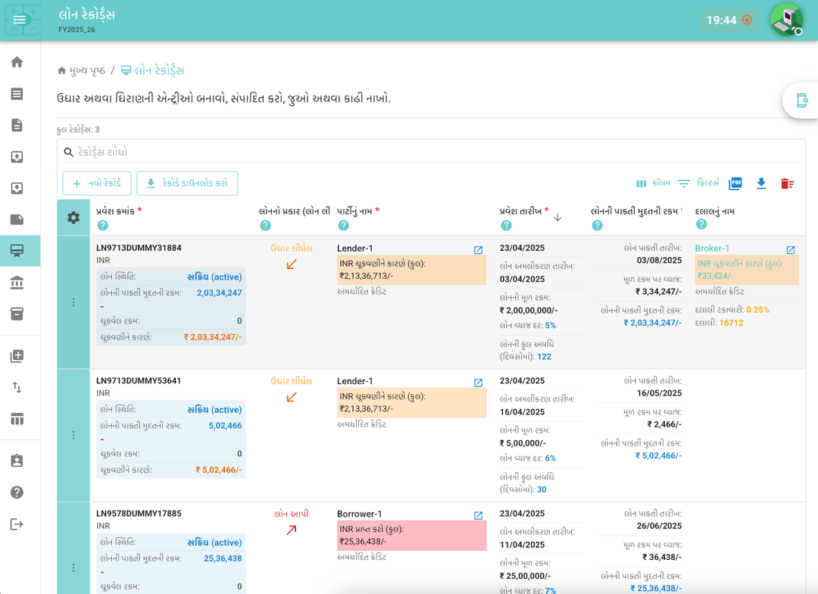The width and height of the screenshot is (818, 594).
Task: Click the મુખ્ય પૃષ્ઠ breadcrumb
Action: pos(82,70)
